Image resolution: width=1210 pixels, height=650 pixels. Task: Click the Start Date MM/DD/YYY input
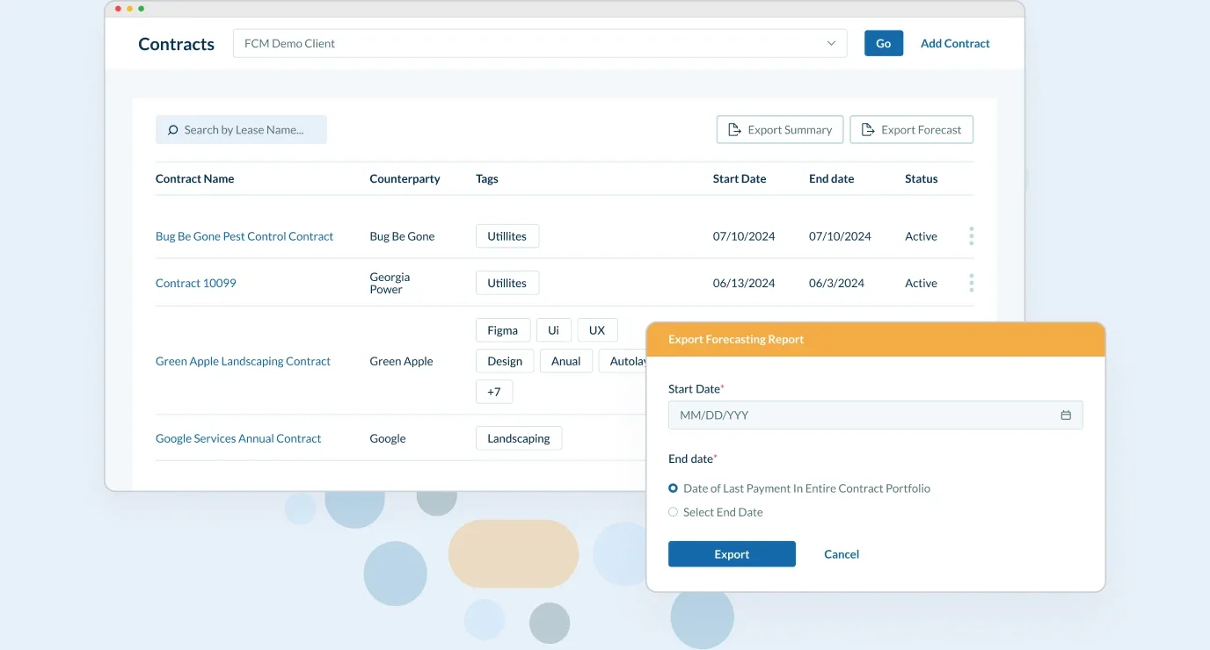coord(875,415)
